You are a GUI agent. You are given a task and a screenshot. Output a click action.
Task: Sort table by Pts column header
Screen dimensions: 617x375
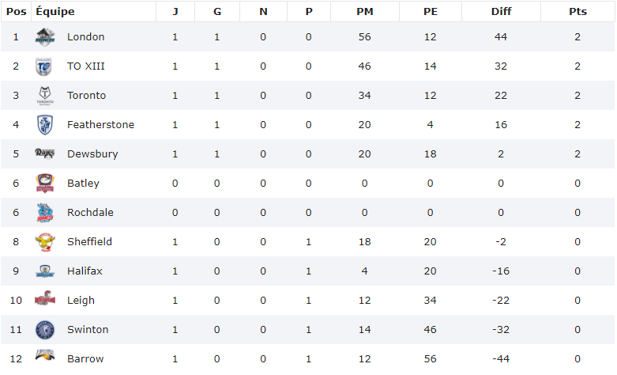tap(577, 11)
